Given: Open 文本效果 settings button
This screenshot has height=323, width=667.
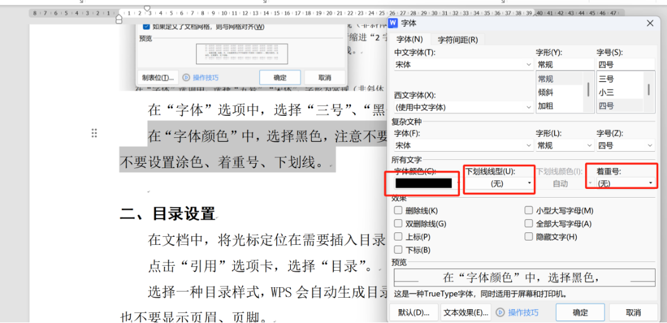Looking at the screenshot, I should coord(466,313).
